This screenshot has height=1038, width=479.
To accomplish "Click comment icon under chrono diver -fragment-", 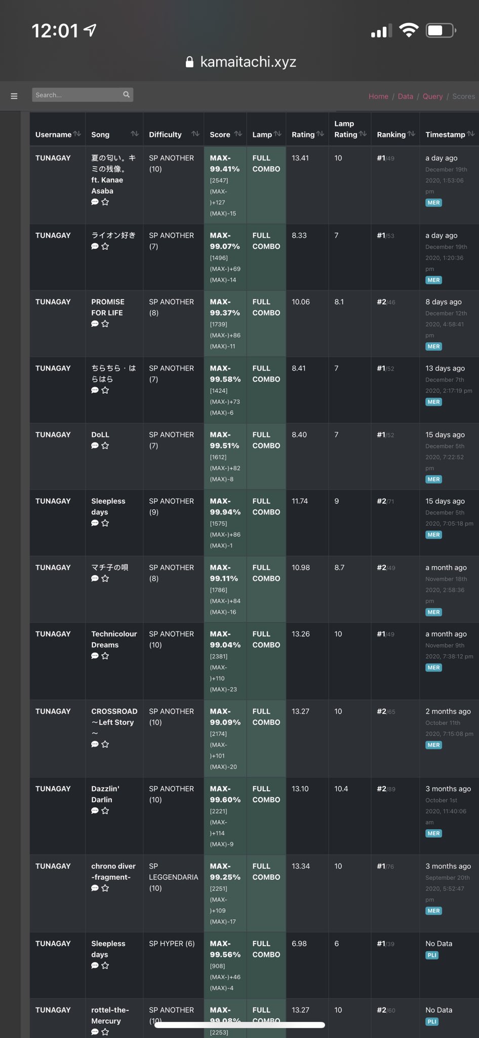I will [x=95, y=888].
